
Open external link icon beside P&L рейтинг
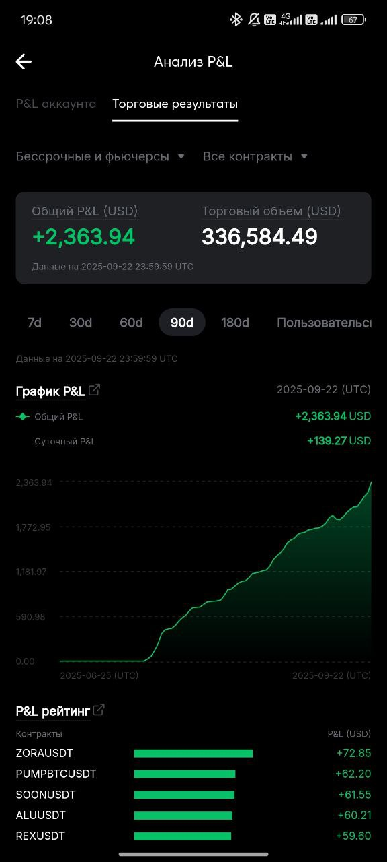(99, 710)
